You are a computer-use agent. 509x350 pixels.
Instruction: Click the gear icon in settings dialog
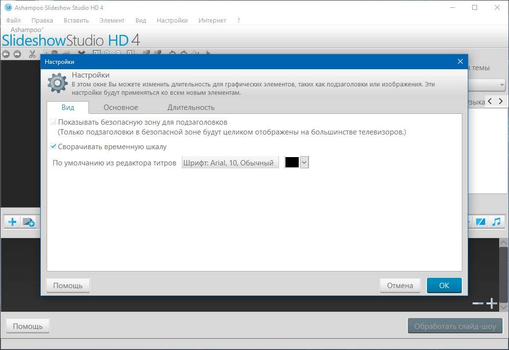(57, 83)
